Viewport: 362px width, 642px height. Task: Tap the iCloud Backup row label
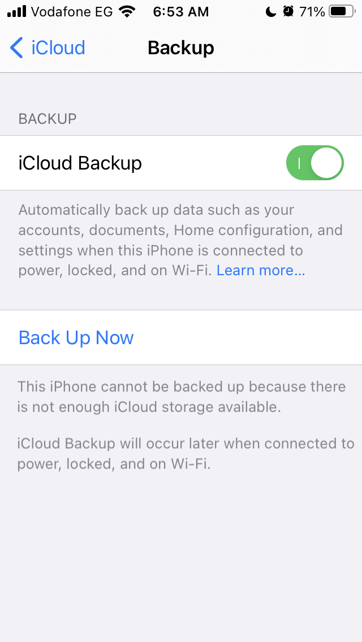80,163
